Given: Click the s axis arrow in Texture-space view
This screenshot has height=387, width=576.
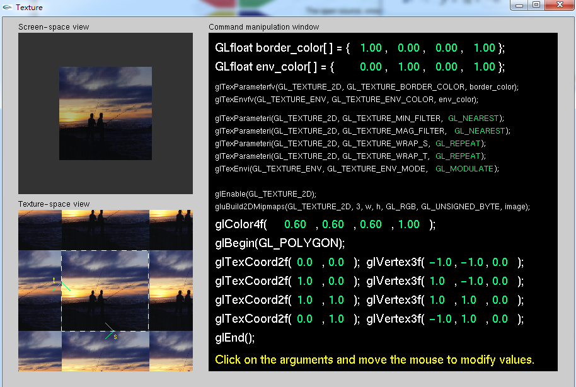Looking at the screenshot, I should pyautogui.click(x=110, y=331).
